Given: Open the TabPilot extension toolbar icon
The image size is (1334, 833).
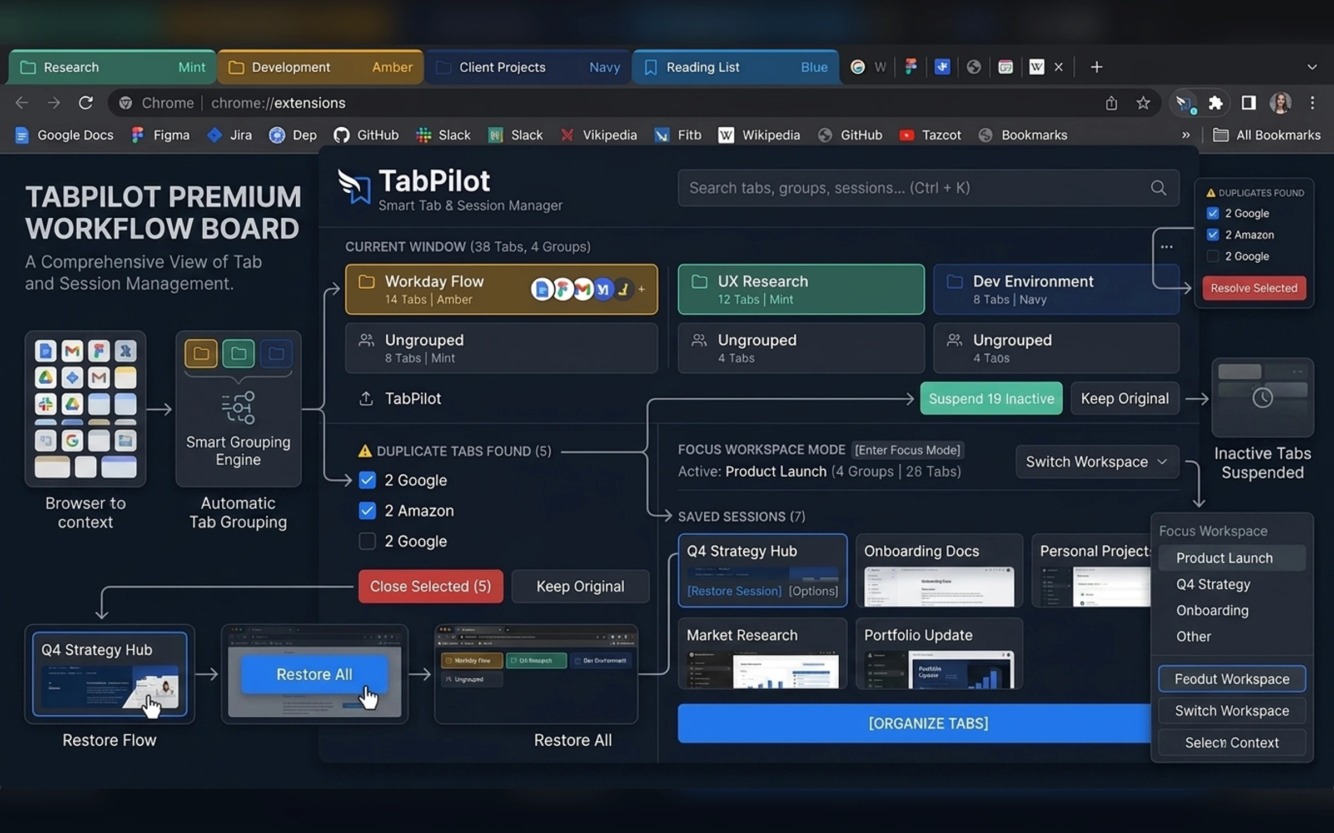Looking at the screenshot, I should point(1184,103).
